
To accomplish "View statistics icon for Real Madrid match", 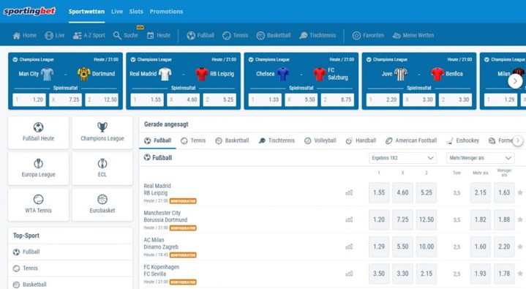I will point(349,192).
